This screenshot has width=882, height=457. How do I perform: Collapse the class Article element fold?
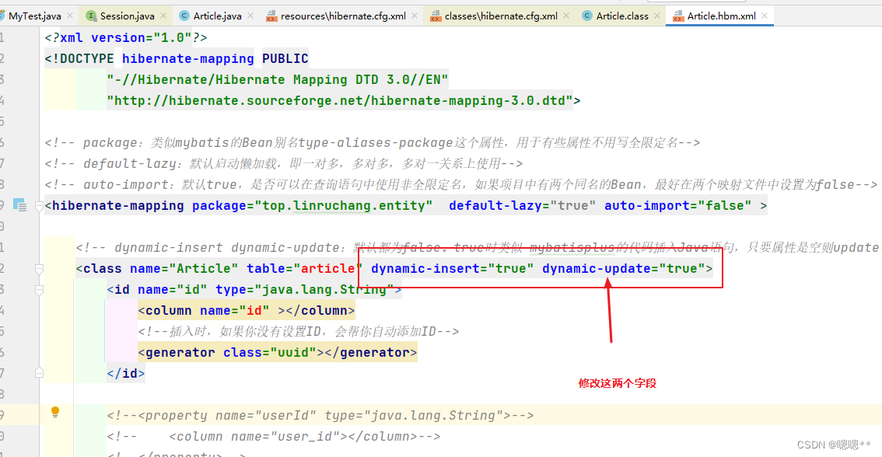click(39, 269)
